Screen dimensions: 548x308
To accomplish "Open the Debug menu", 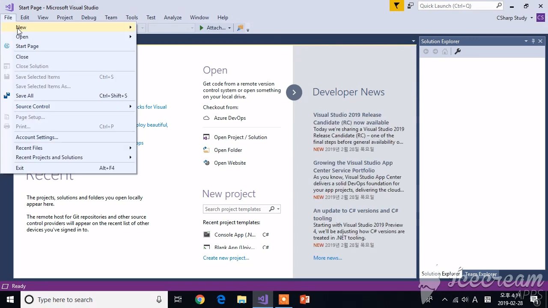I will pos(89,18).
